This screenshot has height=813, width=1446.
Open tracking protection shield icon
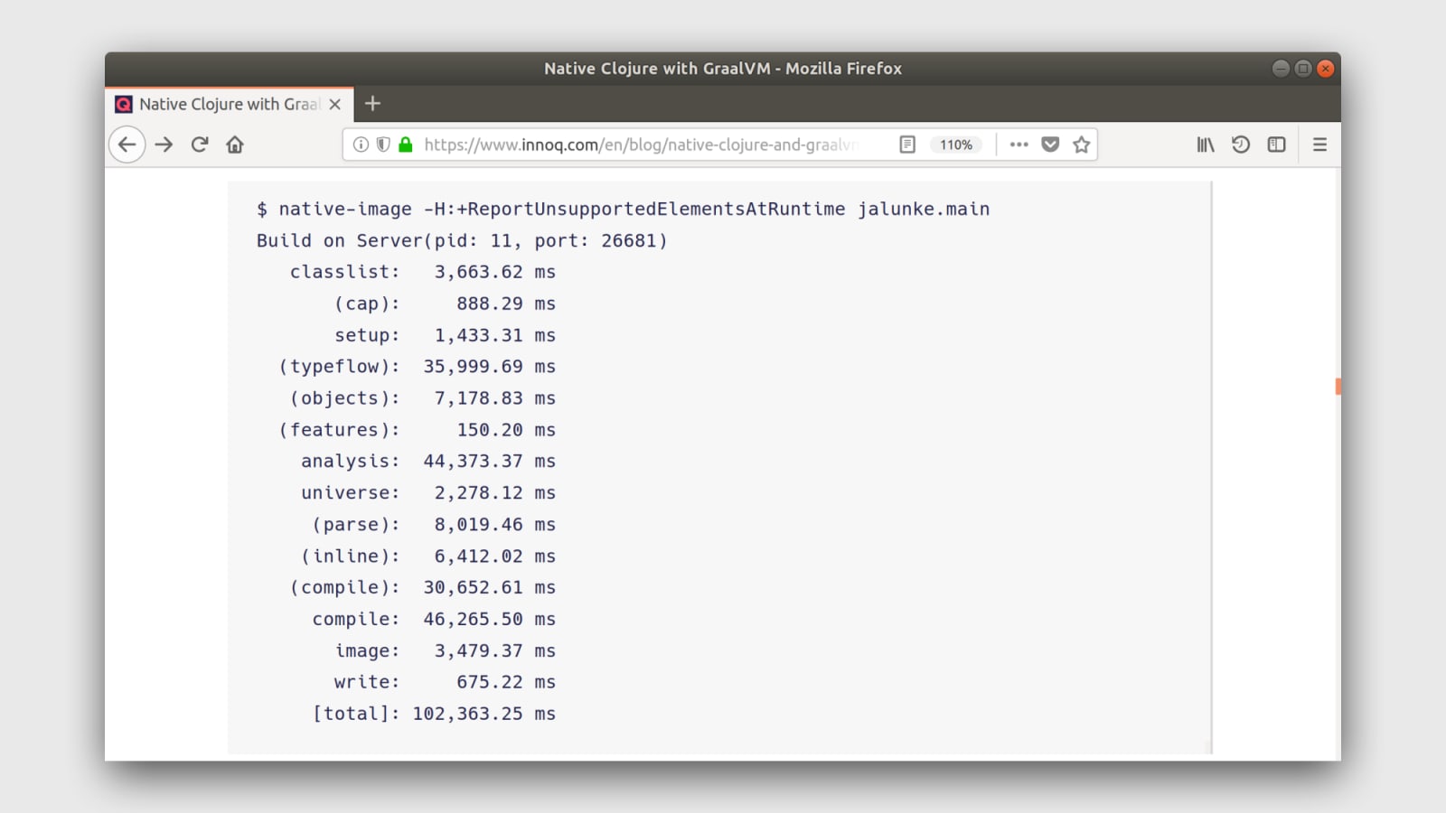click(x=383, y=145)
